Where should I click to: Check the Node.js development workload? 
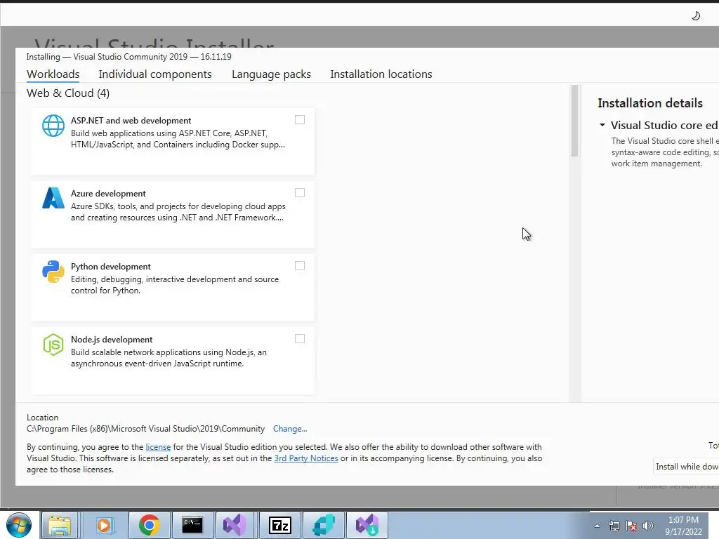click(x=300, y=339)
